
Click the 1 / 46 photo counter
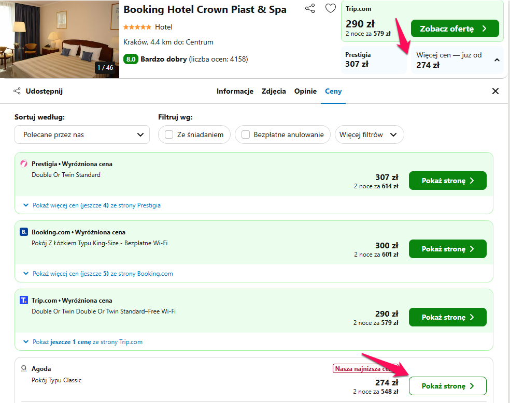(105, 68)
